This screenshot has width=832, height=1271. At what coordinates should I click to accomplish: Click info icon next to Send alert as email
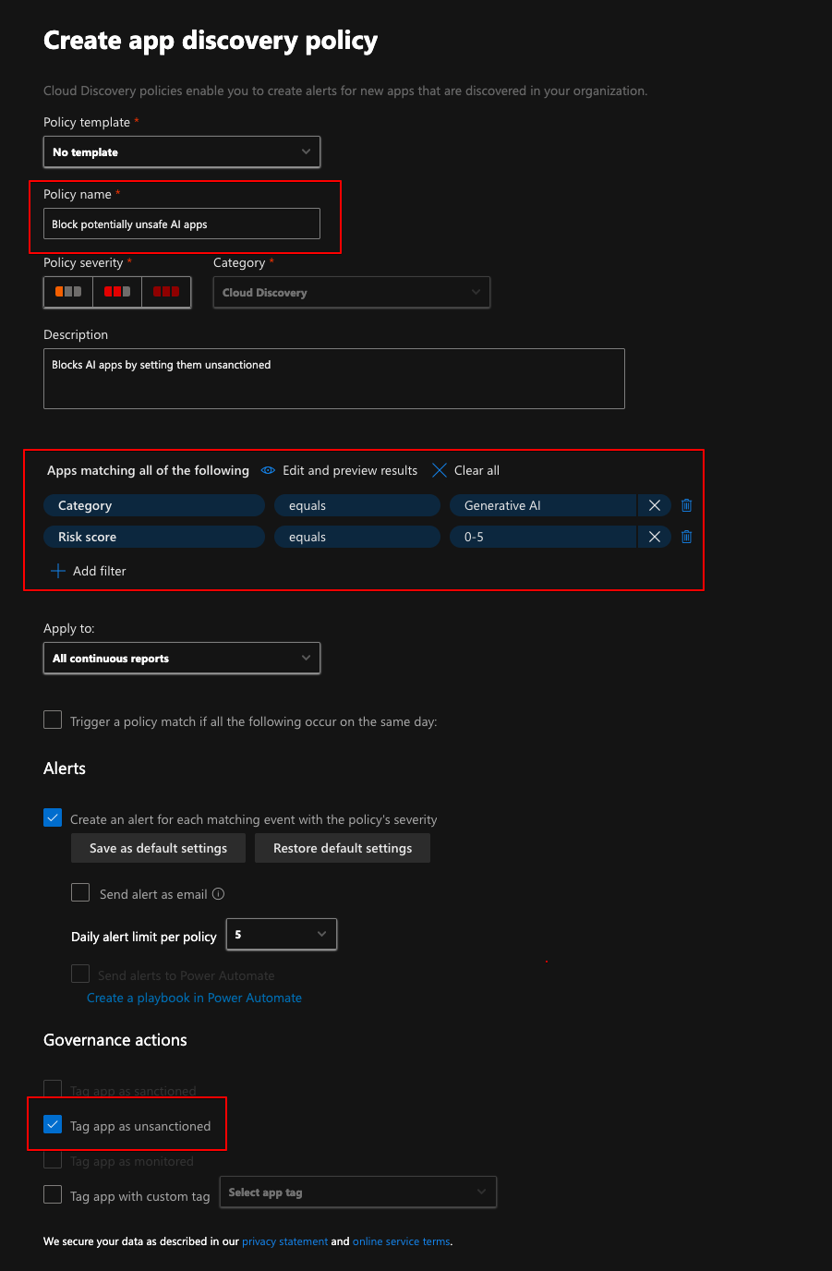click(218, 894)
